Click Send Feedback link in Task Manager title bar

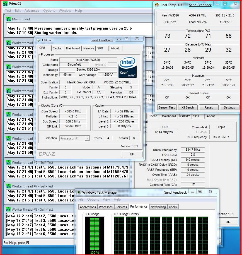click(x=175, y=193)
